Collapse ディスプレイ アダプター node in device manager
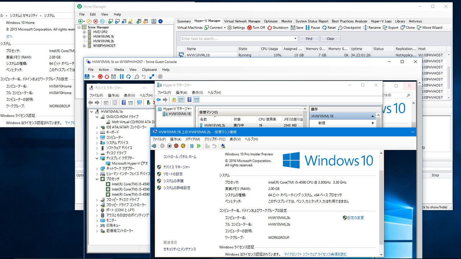461x259 pixels. (97, 158)
